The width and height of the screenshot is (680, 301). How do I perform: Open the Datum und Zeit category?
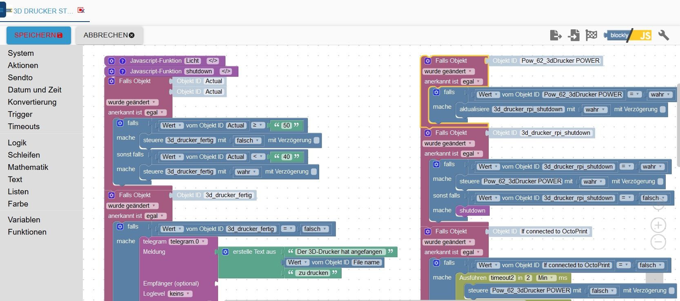point(35,90)
